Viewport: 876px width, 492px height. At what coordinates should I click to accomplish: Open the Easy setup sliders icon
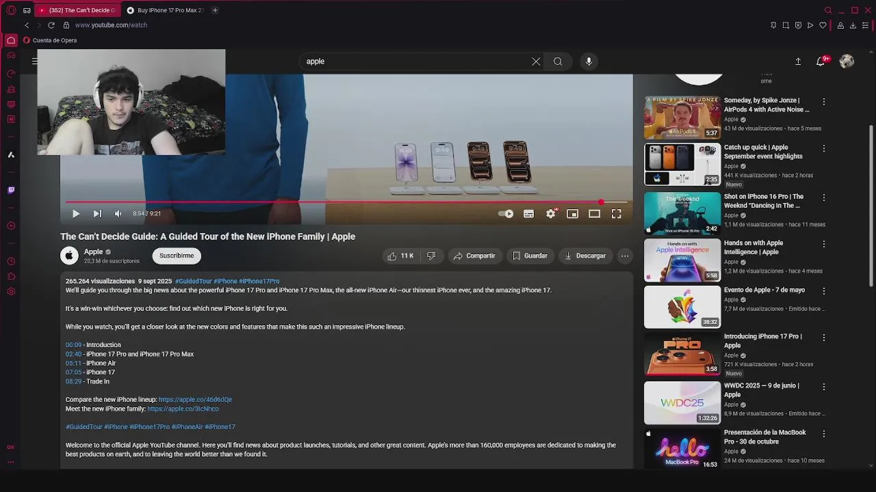pos(865,25)
